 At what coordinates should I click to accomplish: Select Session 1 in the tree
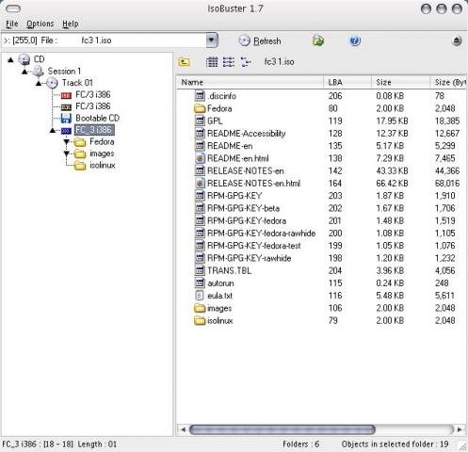point(64,72)
